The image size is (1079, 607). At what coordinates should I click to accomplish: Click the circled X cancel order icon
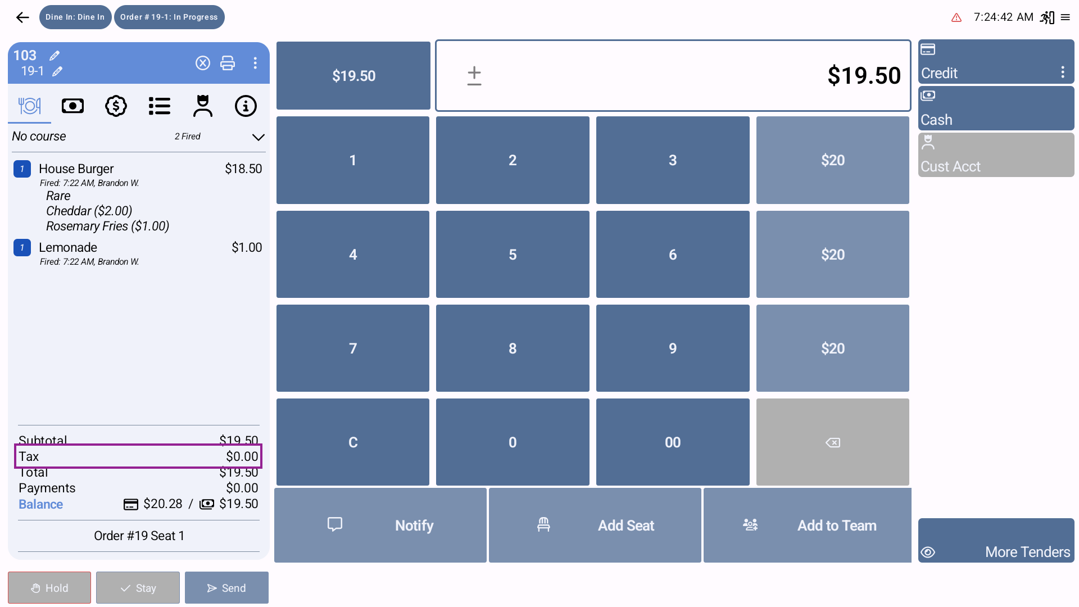coord(203,63)
